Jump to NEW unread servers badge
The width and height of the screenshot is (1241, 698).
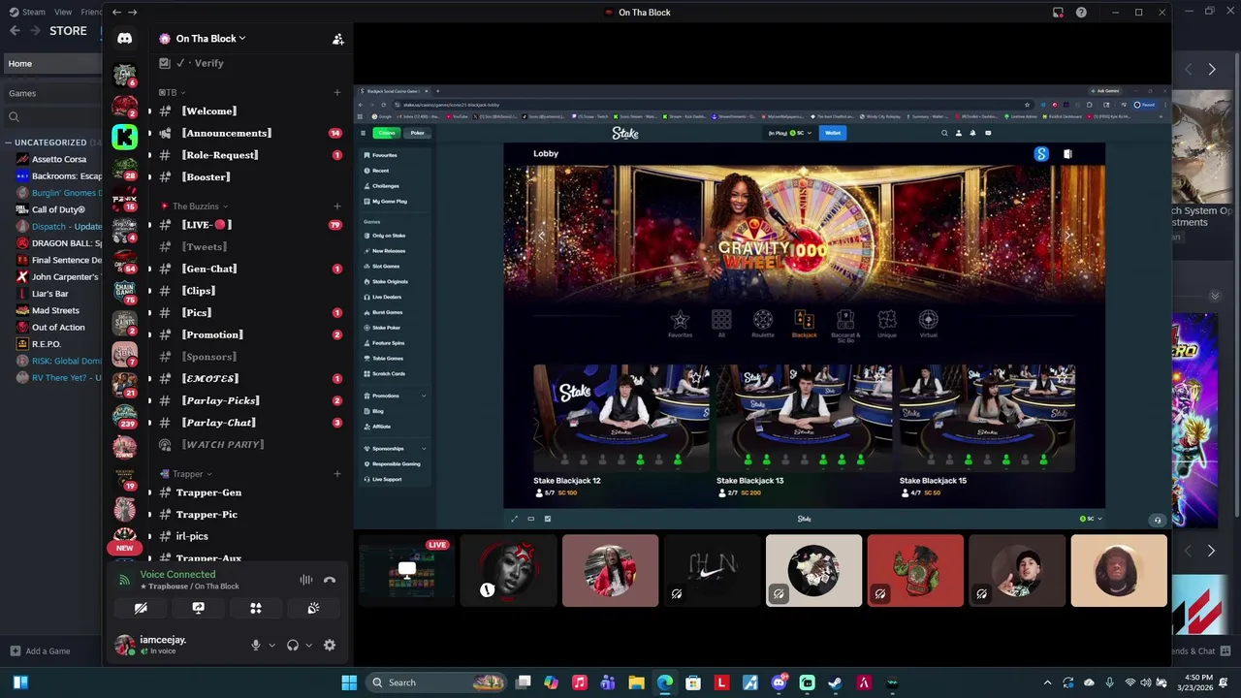(x=124, y=548)
